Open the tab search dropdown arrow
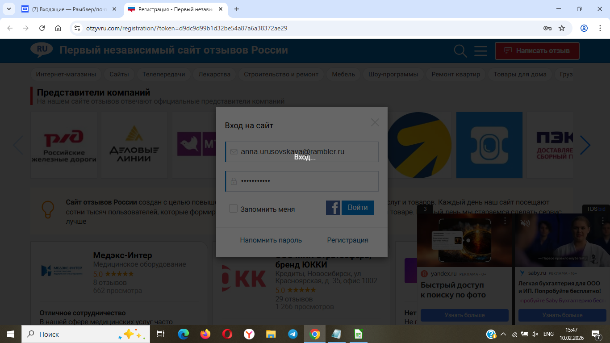The height and width of the screenshot is (343, 610). coord(8,9)
